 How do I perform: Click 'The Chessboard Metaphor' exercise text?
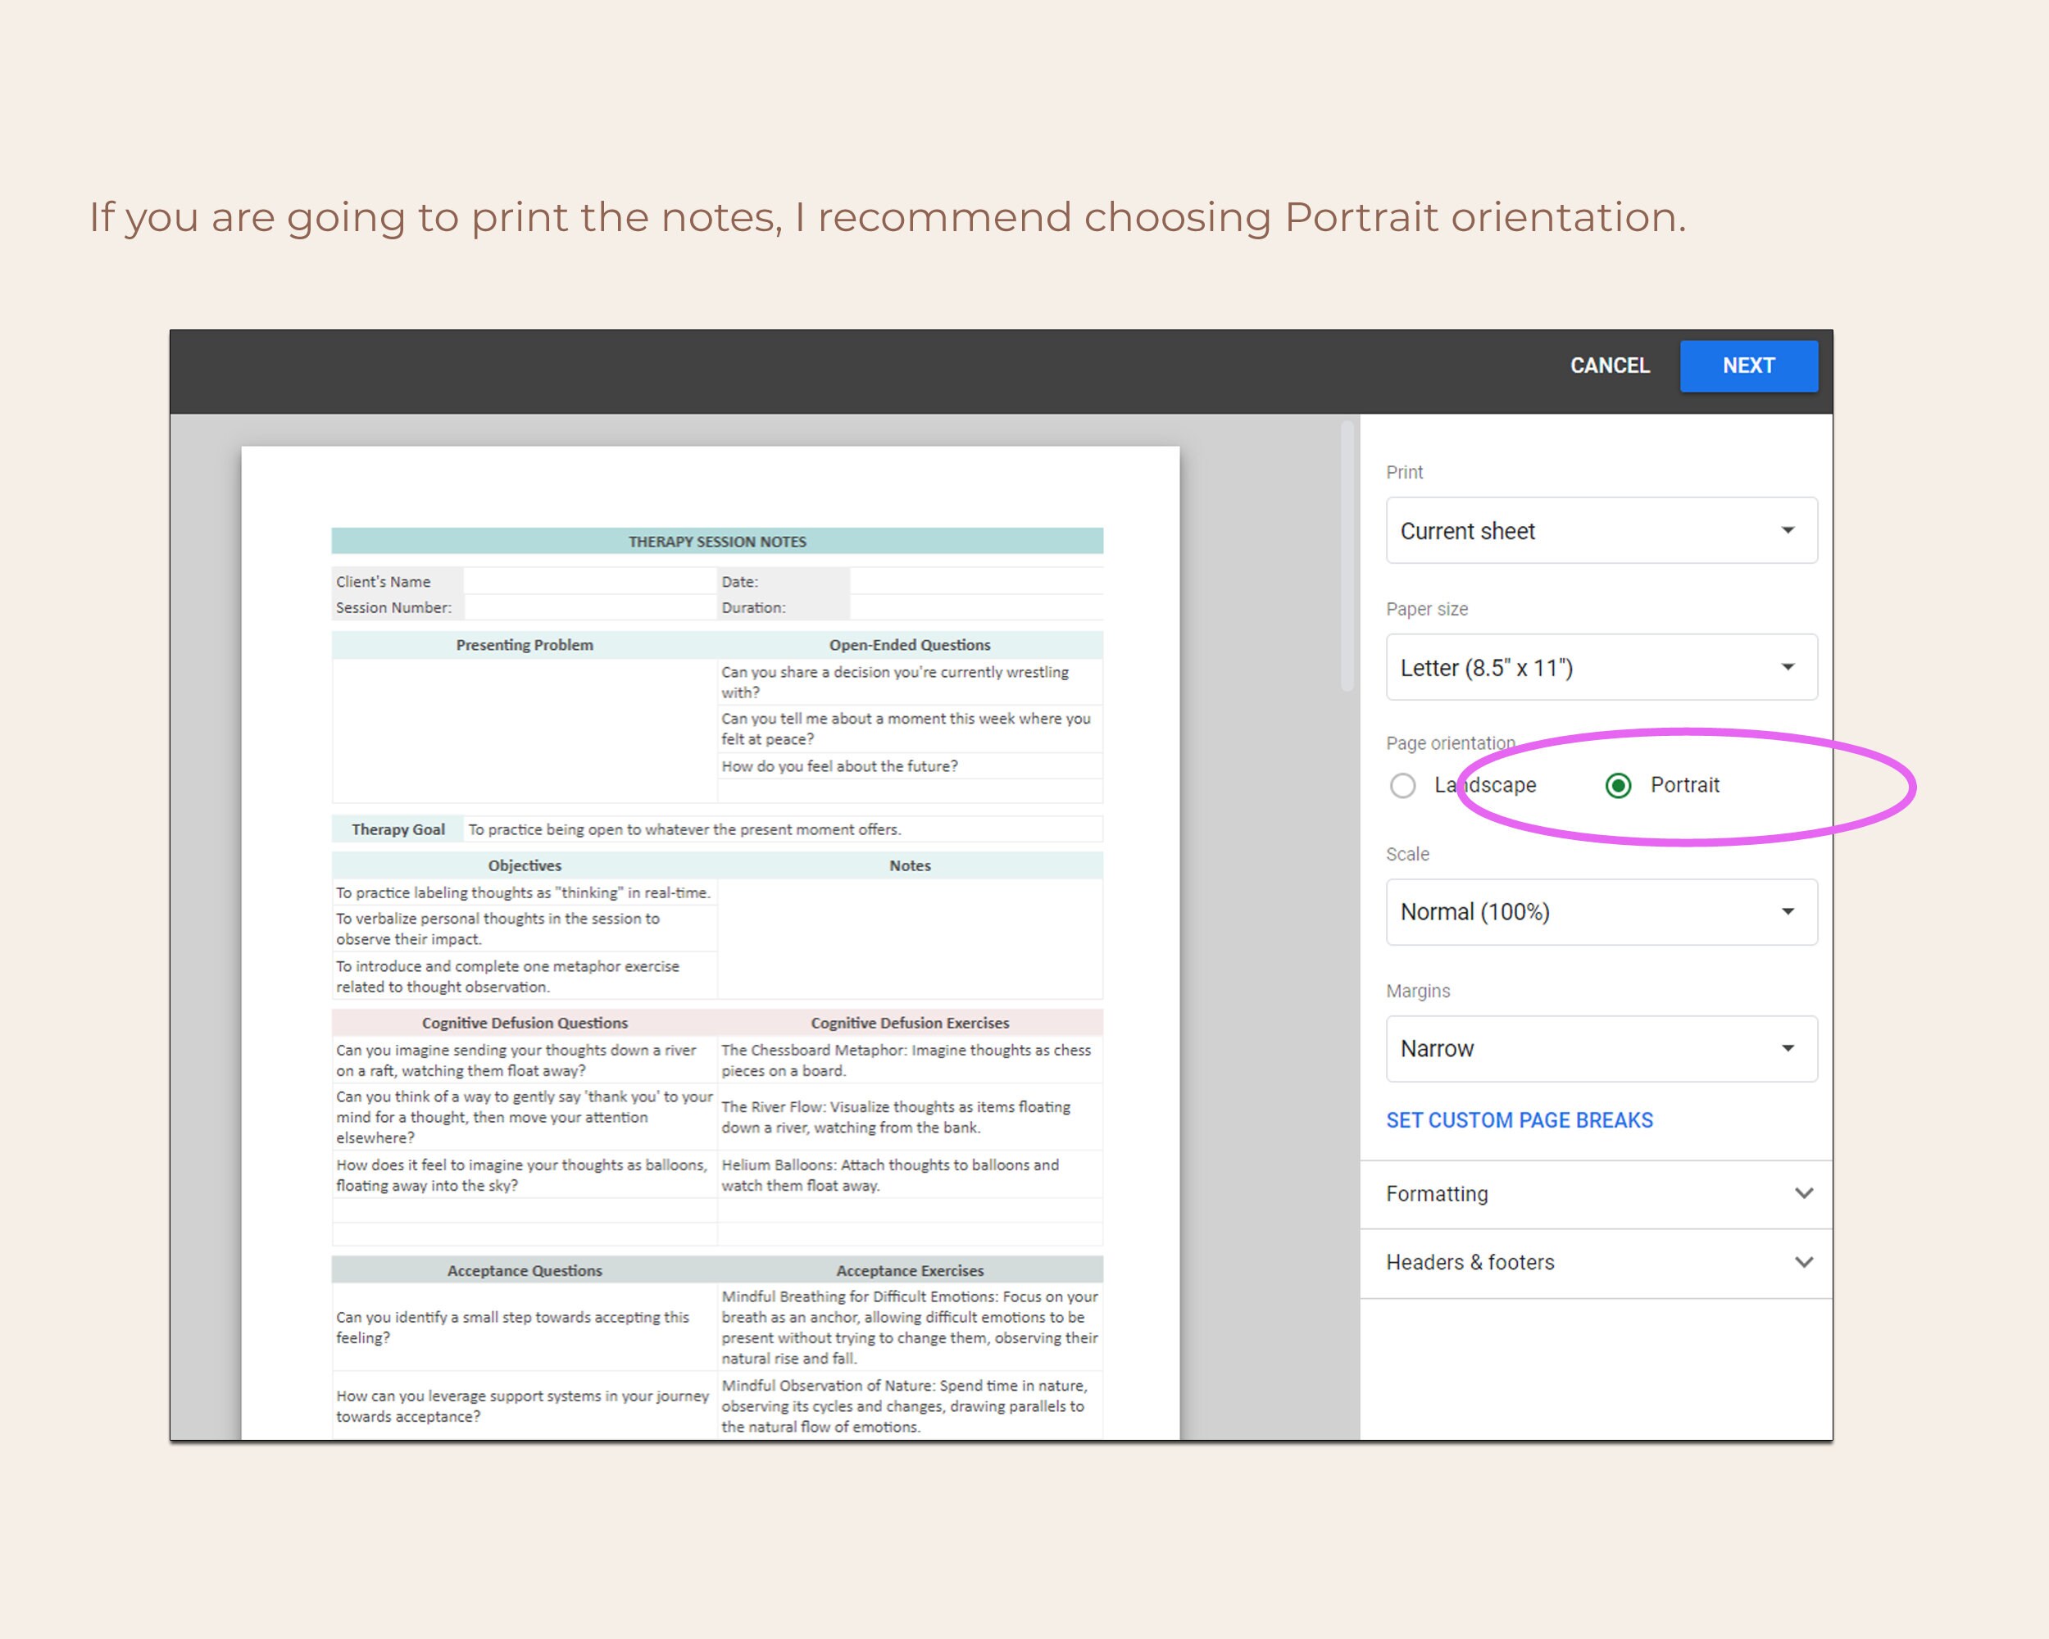point(906,1060)
